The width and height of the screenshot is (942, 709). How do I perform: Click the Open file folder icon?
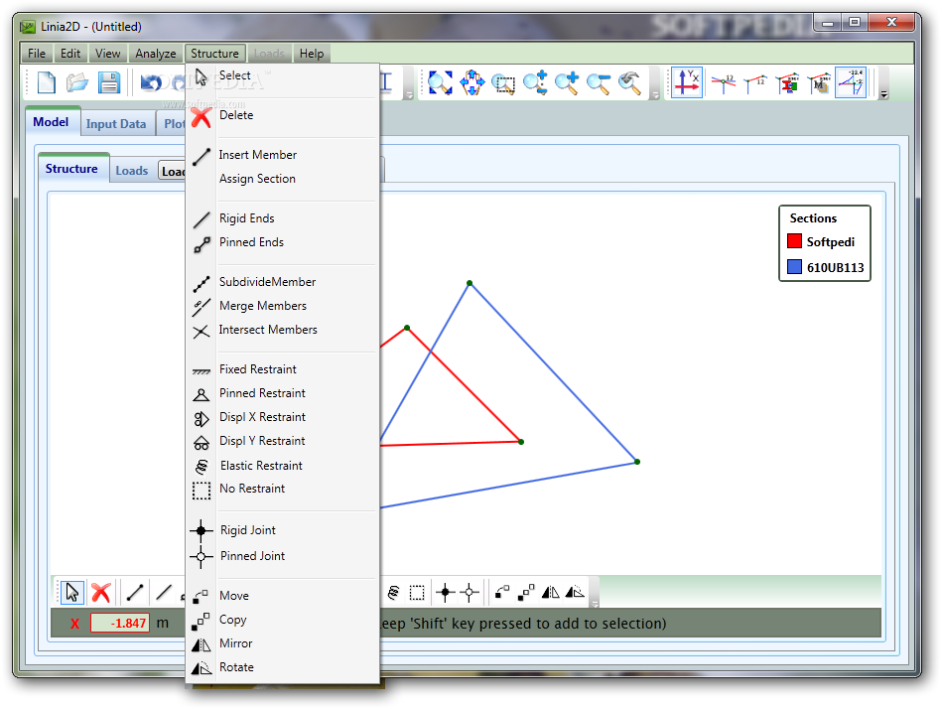77,82
